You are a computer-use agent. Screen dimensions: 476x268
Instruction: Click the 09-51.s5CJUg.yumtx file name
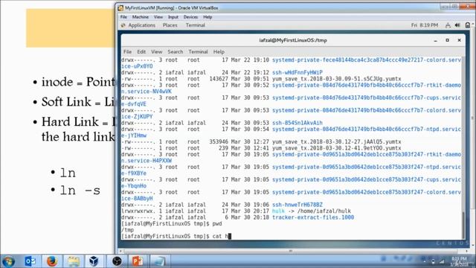pyautogui.click(x=337, y=79)
